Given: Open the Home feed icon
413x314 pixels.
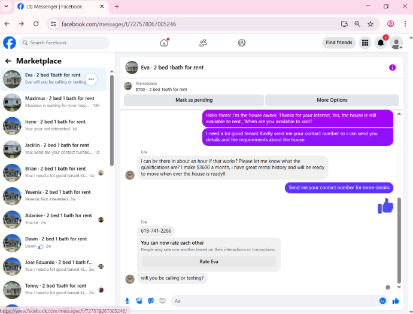Looking at the screenshot, I should (164, 42).
